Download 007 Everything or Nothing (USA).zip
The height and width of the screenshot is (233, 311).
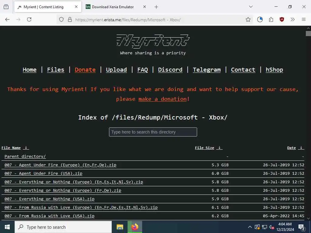pyautogui.click(x=50, y=199)
